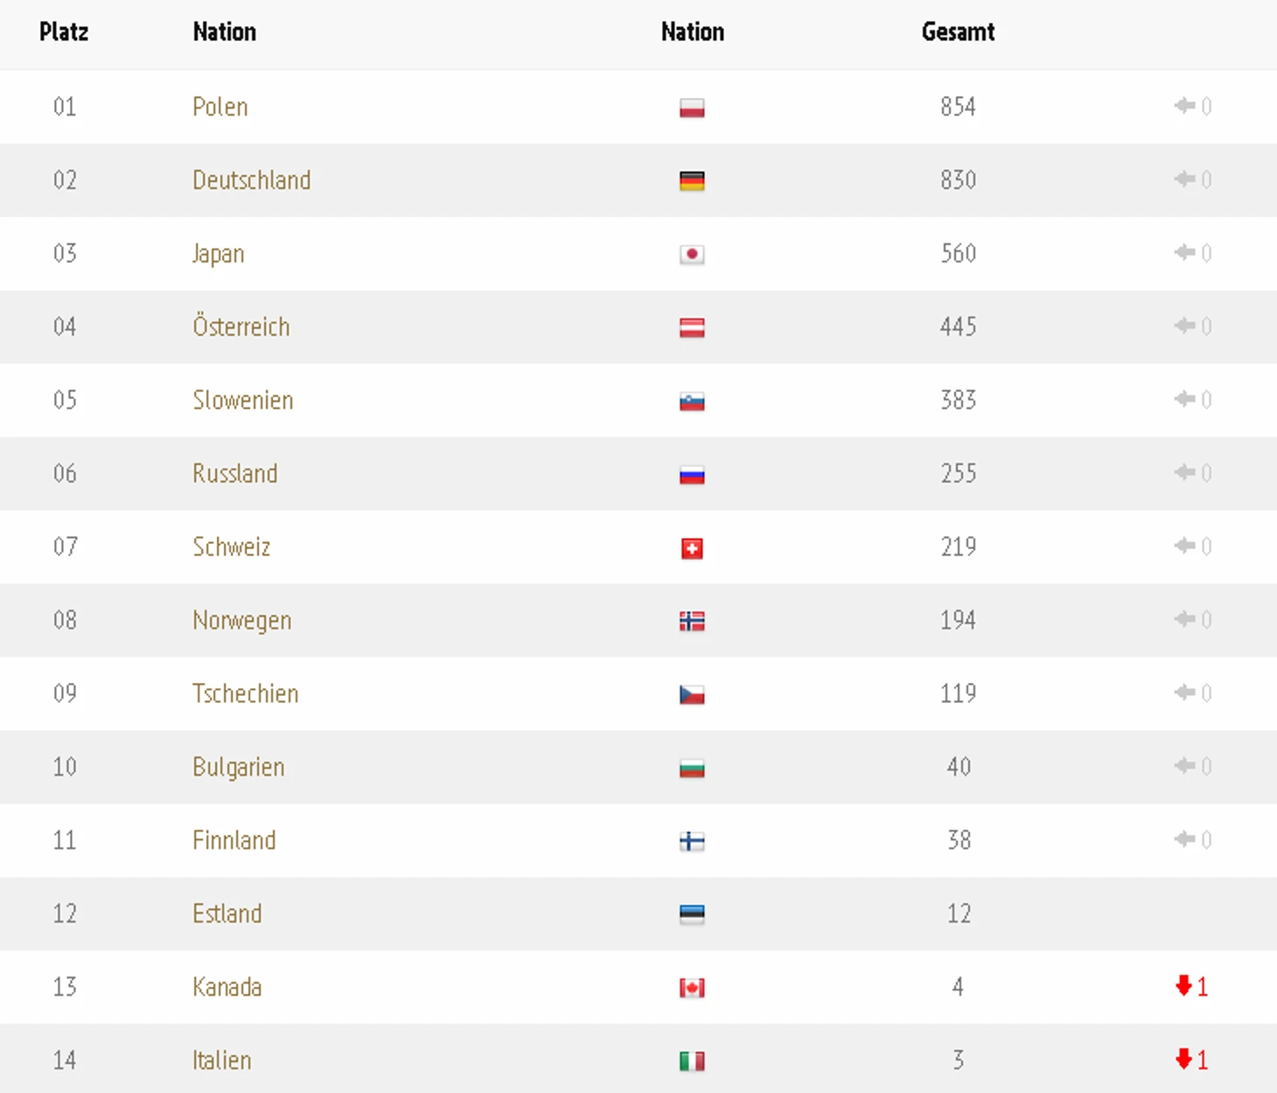Click the Platz column header
The height and width of the screenshot is (1093, 1277).
(x=64, y=32)
